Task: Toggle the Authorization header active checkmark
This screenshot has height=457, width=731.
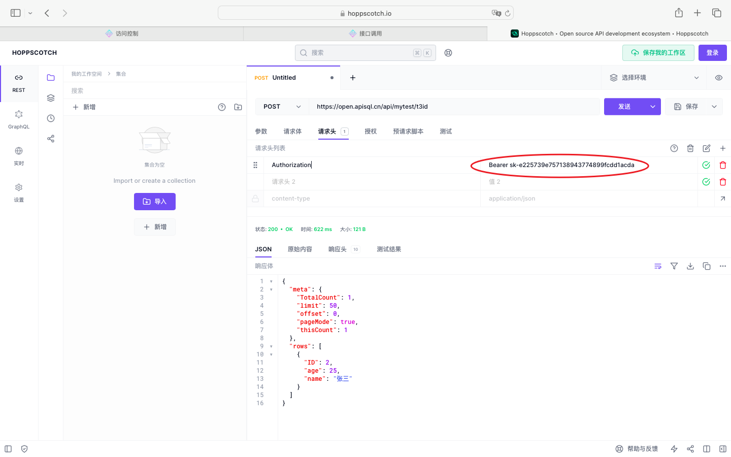Action: (x=706, y=165)
